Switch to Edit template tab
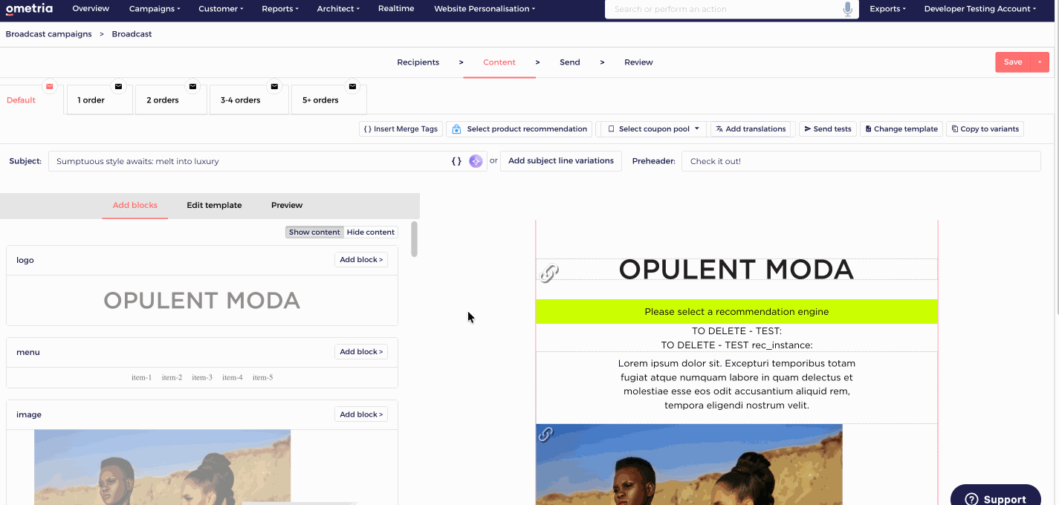The width and height of the screenshot is (1059, 505). point(214,206)
